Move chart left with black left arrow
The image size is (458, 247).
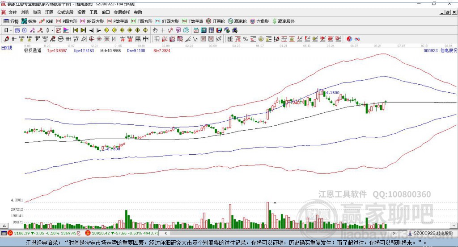(91, 30)
